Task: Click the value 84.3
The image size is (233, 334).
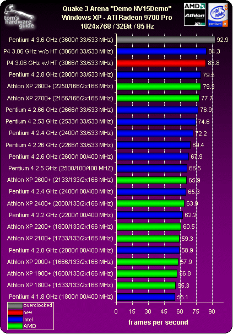Action: click(x=214, y=52)
